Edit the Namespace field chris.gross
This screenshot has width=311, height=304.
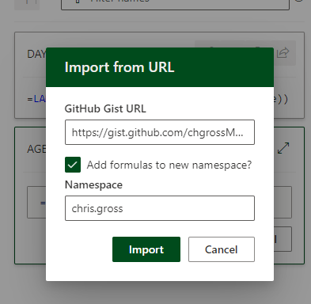[x=160, y=208]
